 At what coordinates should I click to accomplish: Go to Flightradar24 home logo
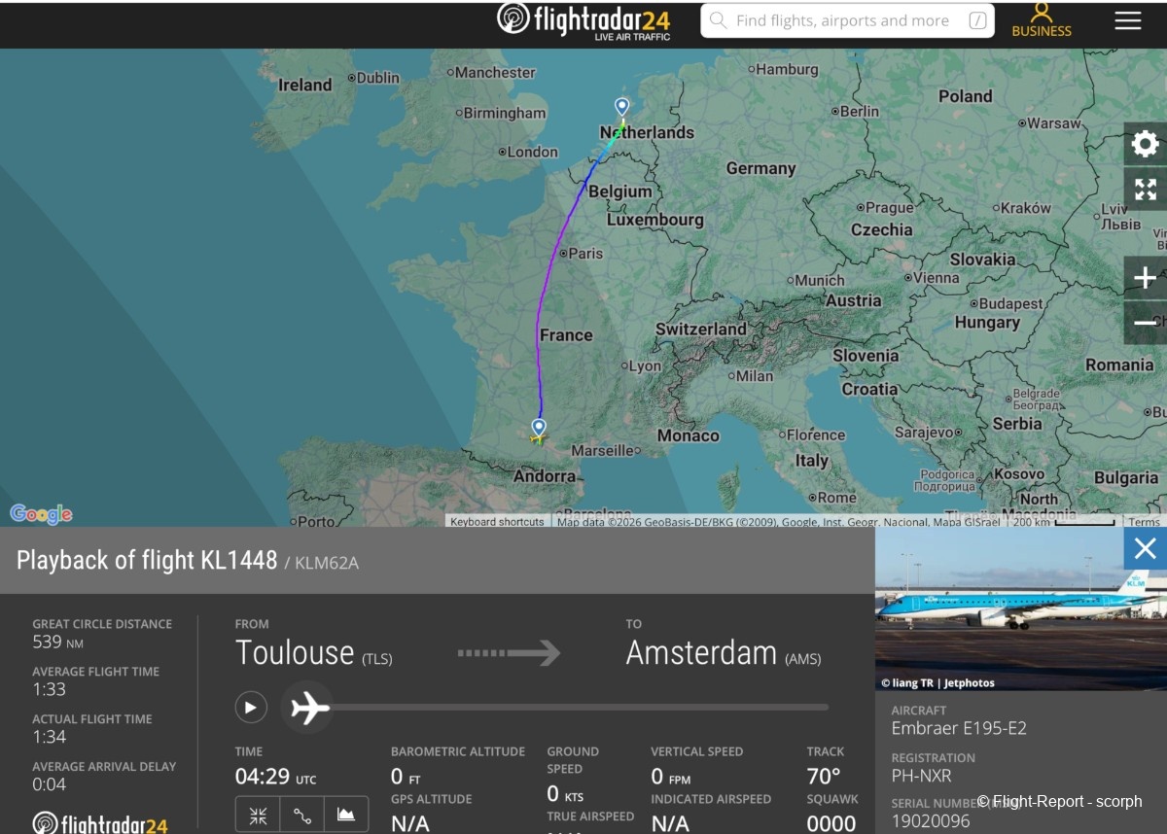pyautogui.click(x=585, y=20)
